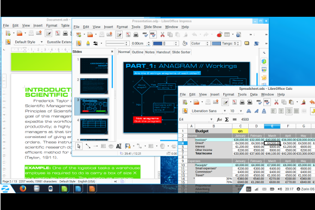
Task: Click the Print icon in Impress toolbar
Action: (136, 35)
